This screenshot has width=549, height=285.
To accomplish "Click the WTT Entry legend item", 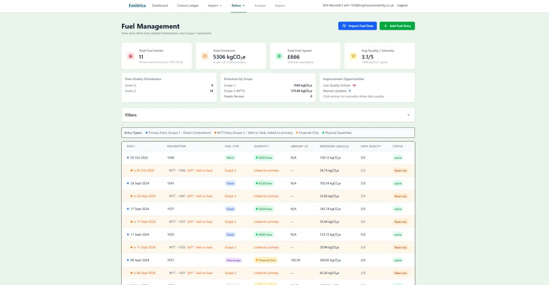I will (x=253, y=132).
